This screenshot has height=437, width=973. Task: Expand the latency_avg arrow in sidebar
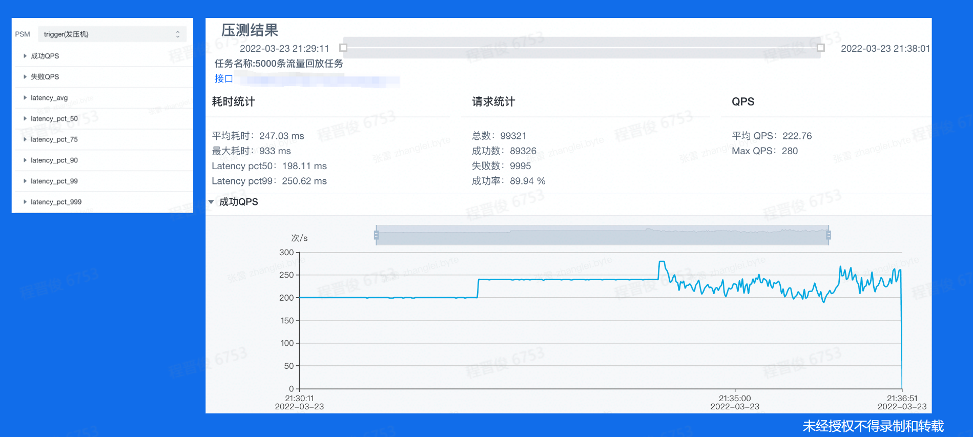[25, 97]
